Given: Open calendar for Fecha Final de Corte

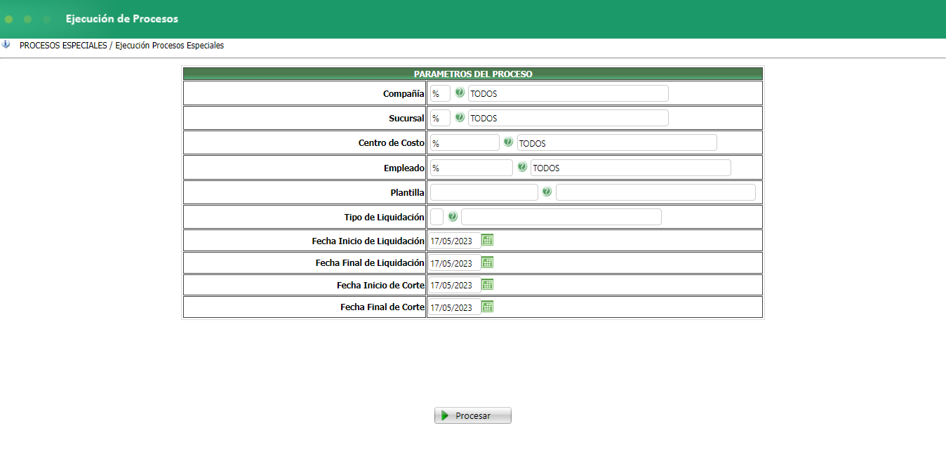Looking at the screenshot, I should (488, 307).
